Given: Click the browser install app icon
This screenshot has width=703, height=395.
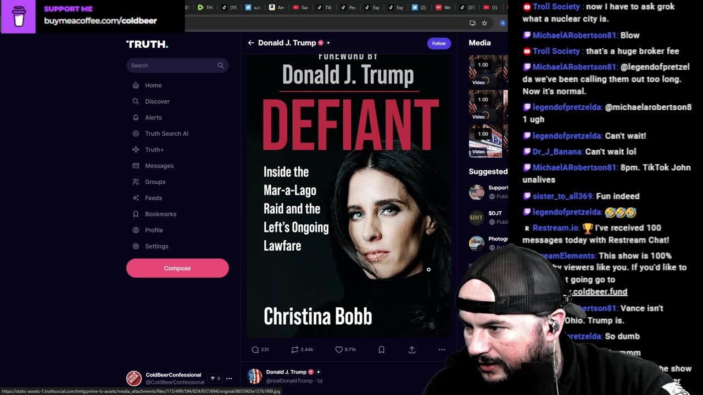Looking at the screenshot, I should tap(472, 23).
